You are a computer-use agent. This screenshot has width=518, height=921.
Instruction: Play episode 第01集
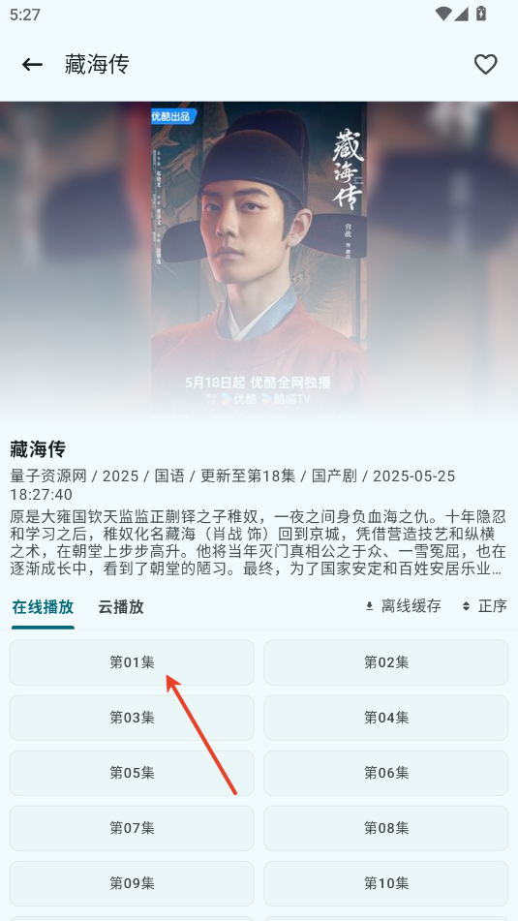pos(132,662)
